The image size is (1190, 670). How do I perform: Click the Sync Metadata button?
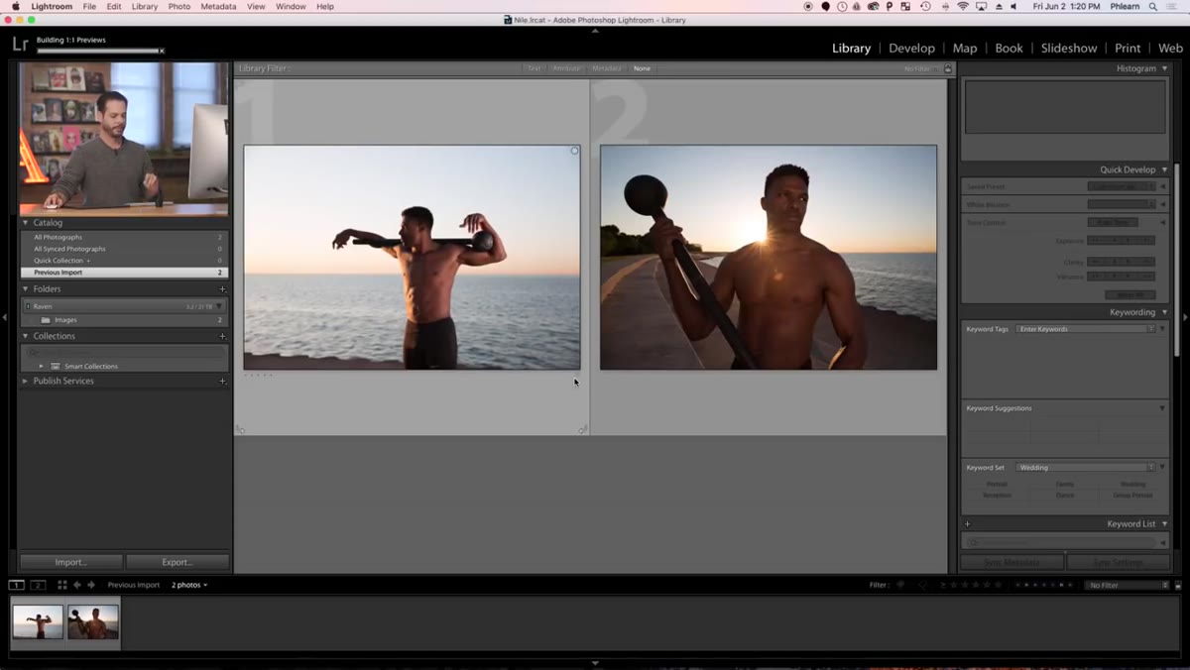(x=1011, y=562)
